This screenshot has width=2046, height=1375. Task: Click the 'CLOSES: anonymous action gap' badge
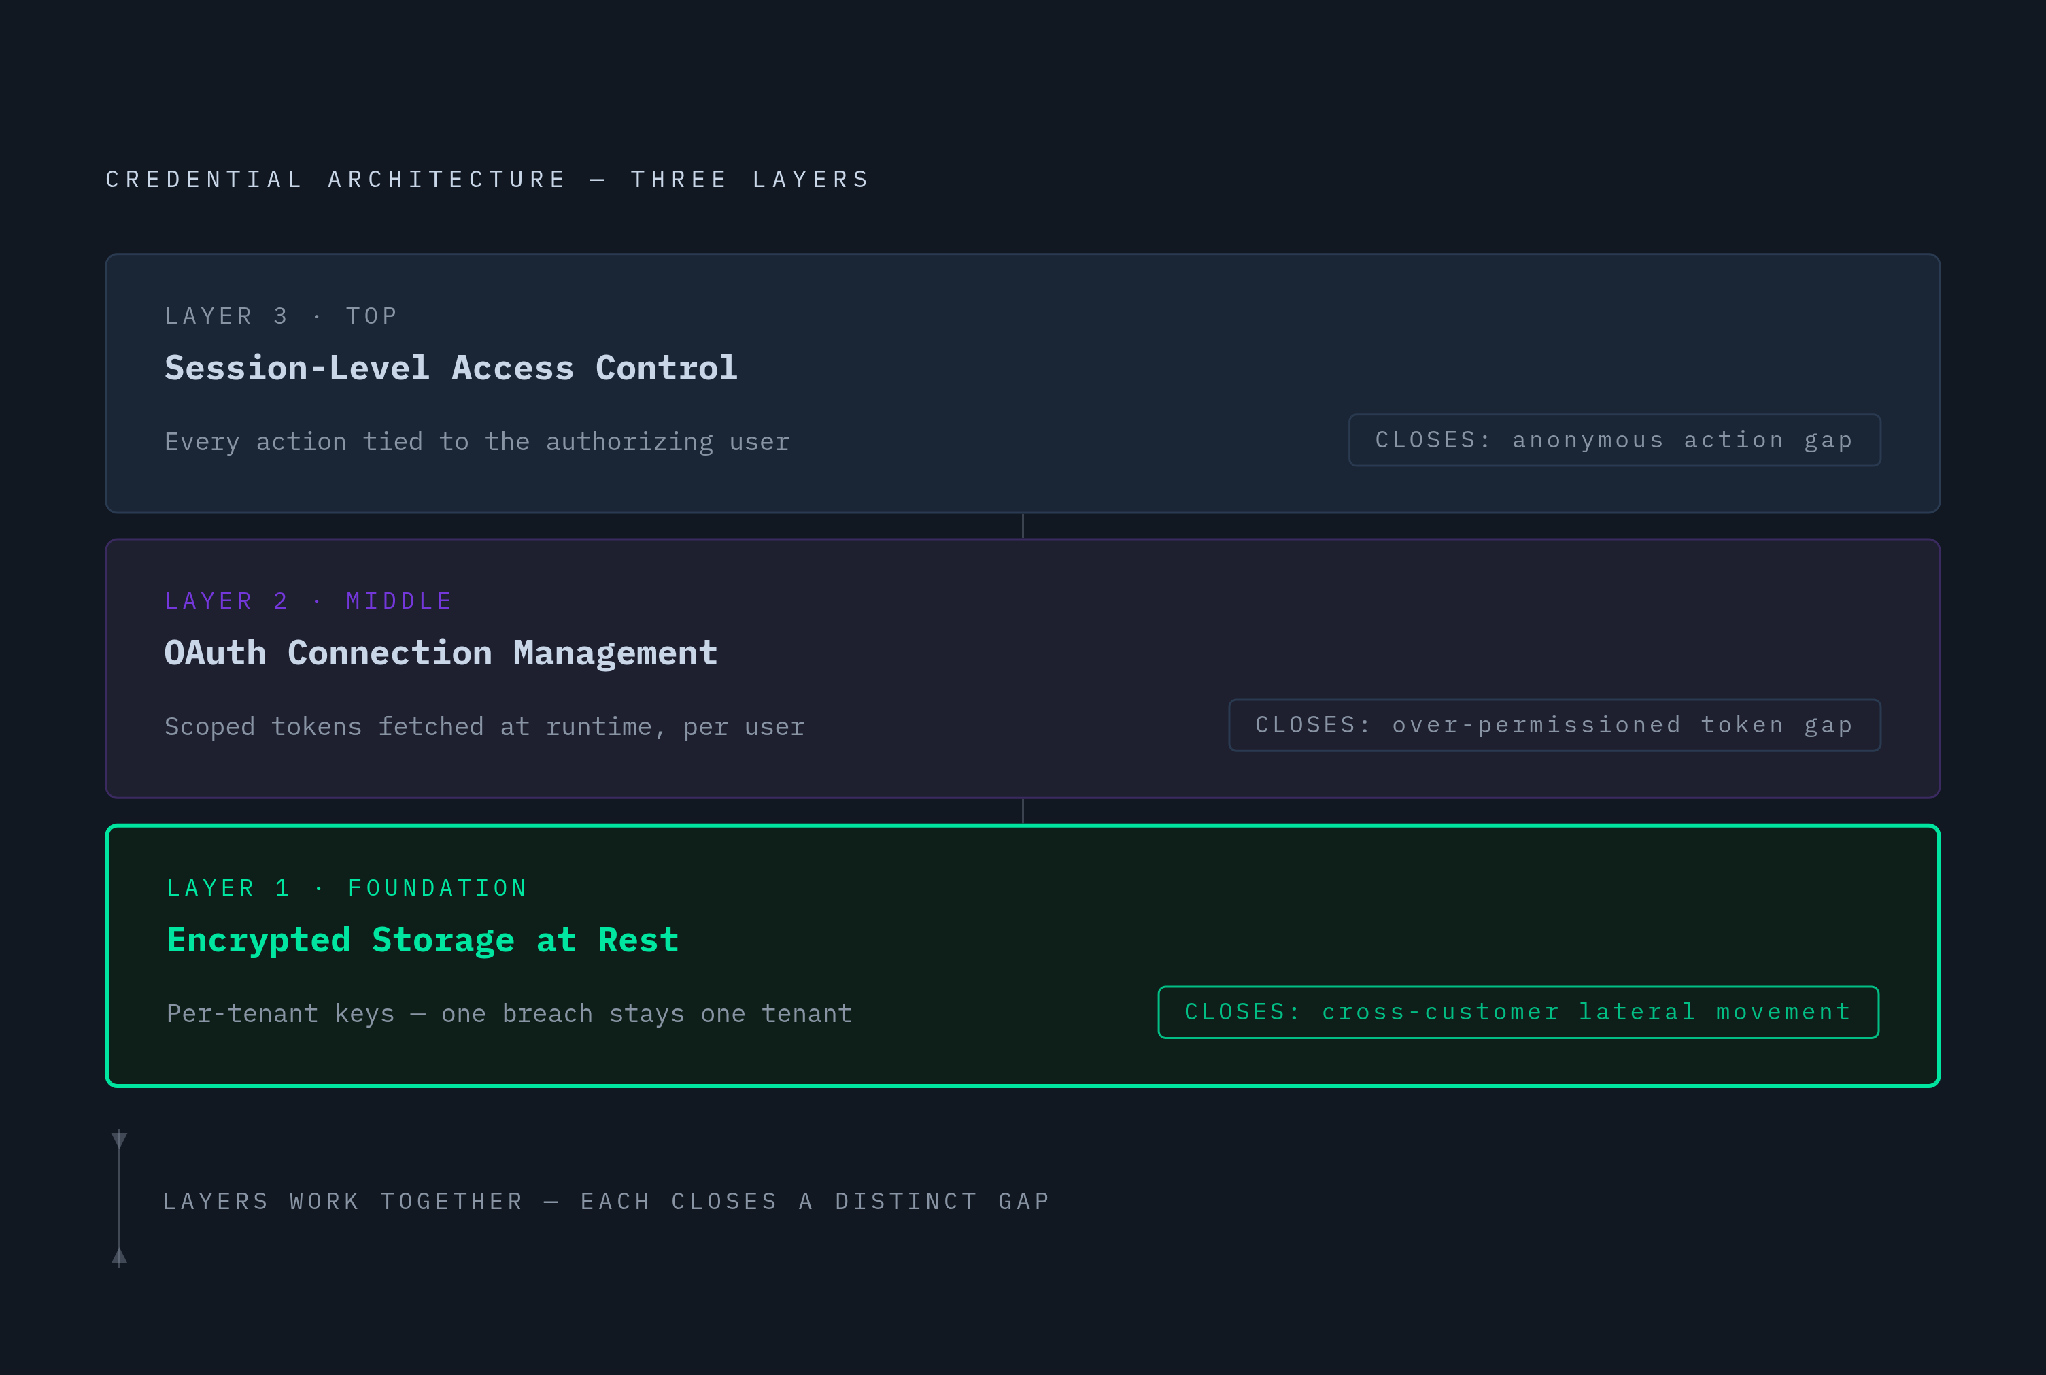1615,440
